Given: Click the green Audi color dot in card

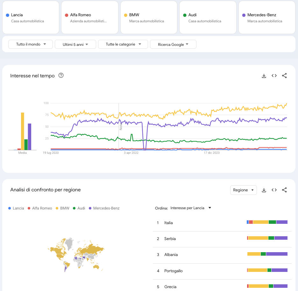Looking at the screenshot, I should click(185, 15).
